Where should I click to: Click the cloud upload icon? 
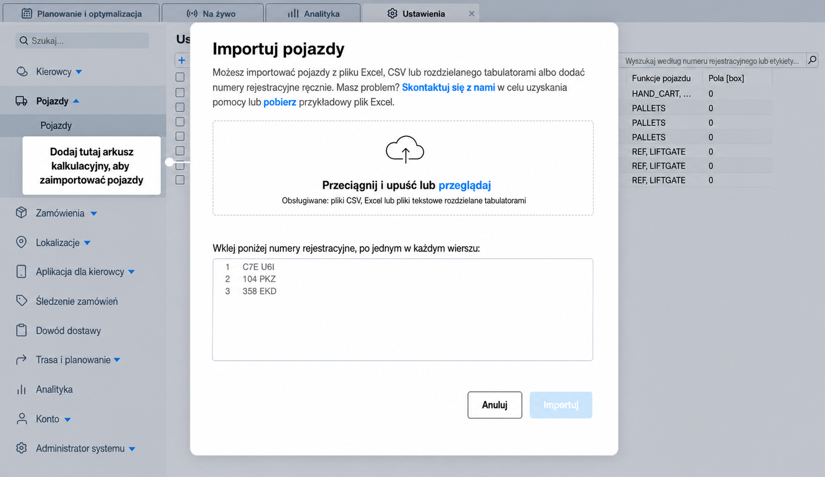(405, 150)
